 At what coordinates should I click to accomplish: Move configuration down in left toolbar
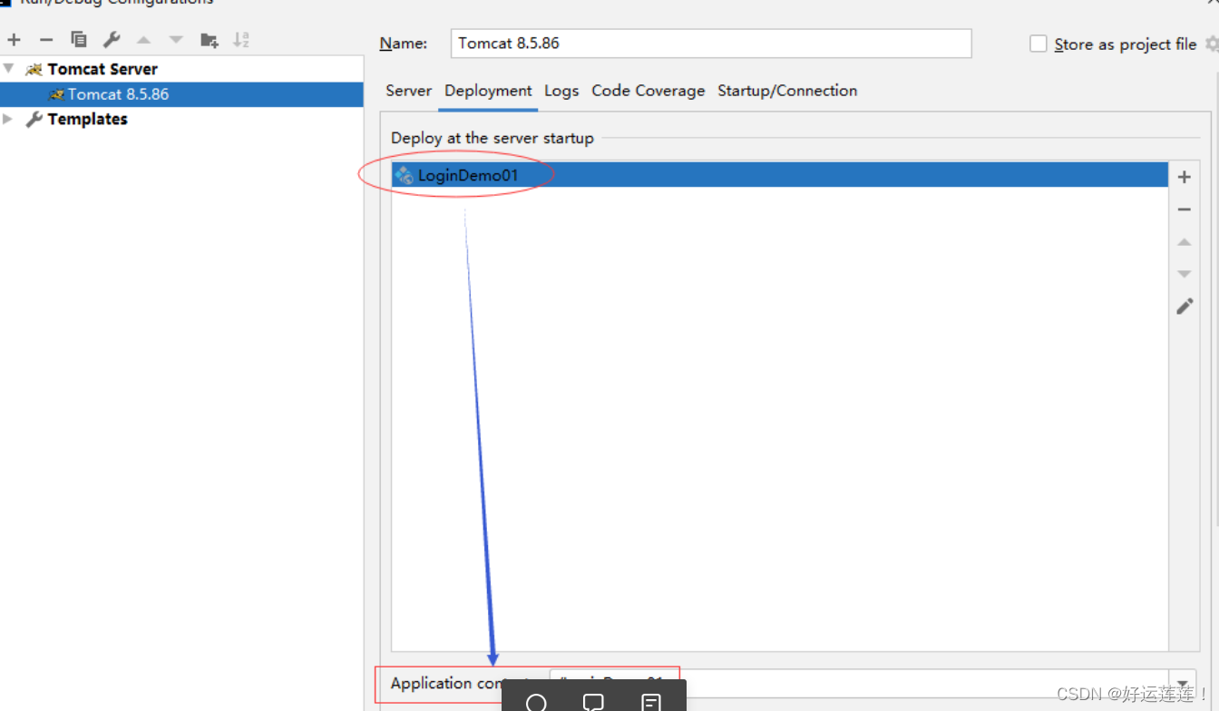click(176, 40)
